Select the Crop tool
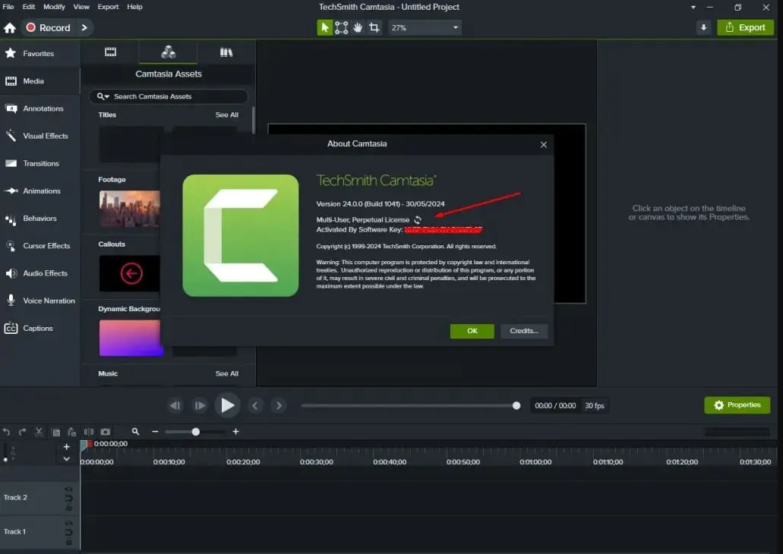This screenshot has width=783, height=554. (x=374, y=28)
